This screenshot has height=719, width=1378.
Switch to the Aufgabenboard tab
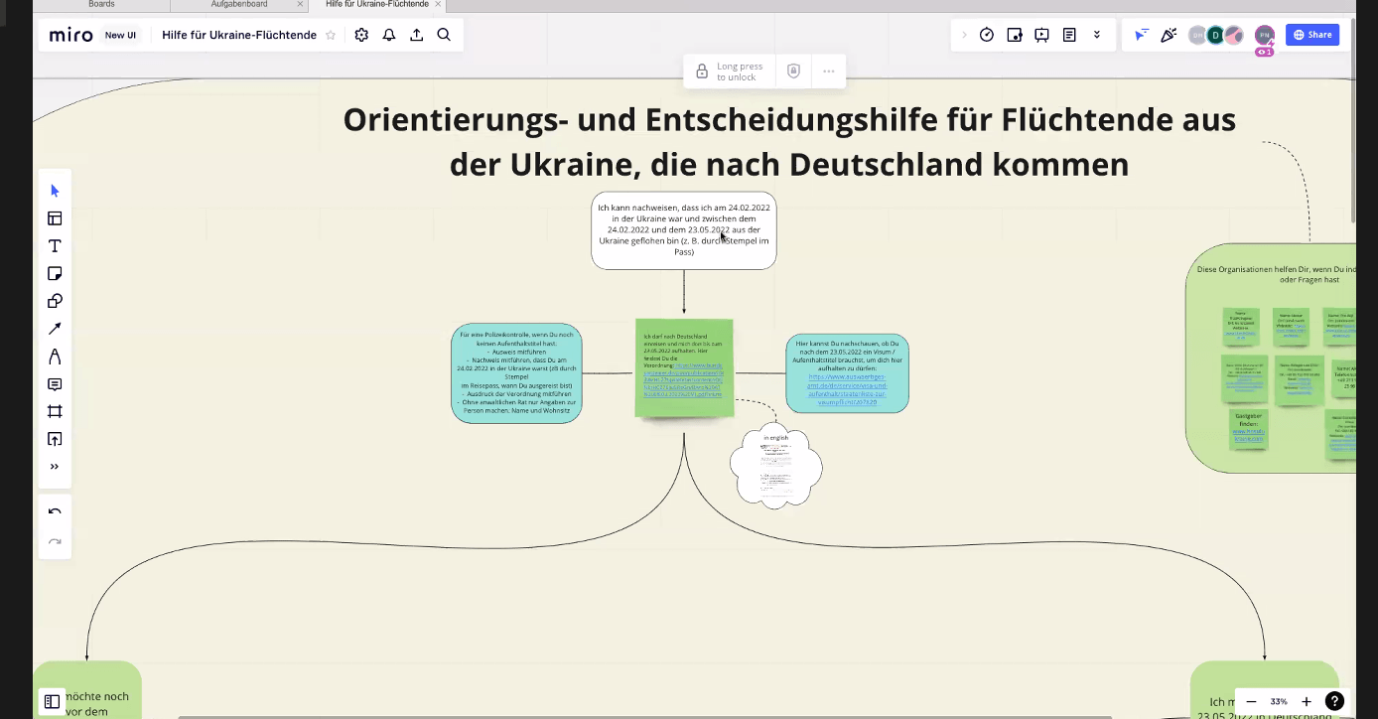click(239, 5)
